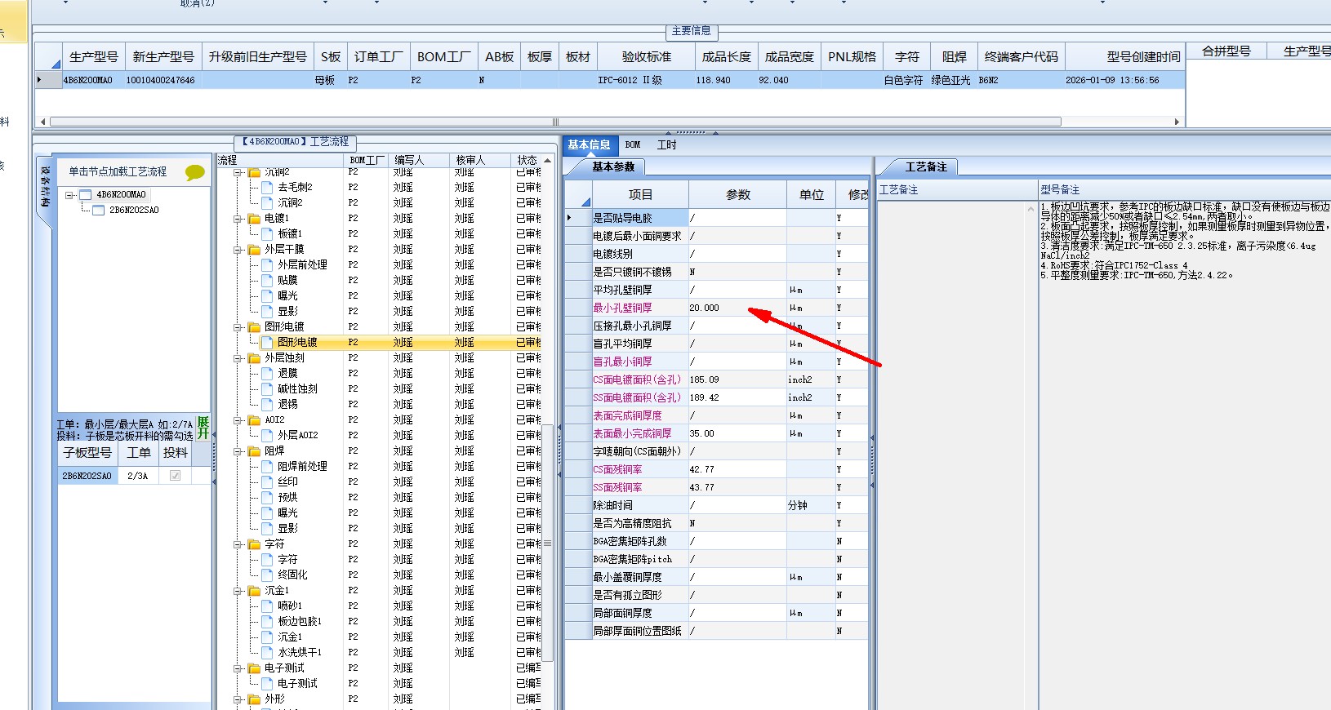Screen dimensions: 1331x710
Task: Click the process tree scroll-up arrow
Action: pyautogui.click(x=548, y=160)
